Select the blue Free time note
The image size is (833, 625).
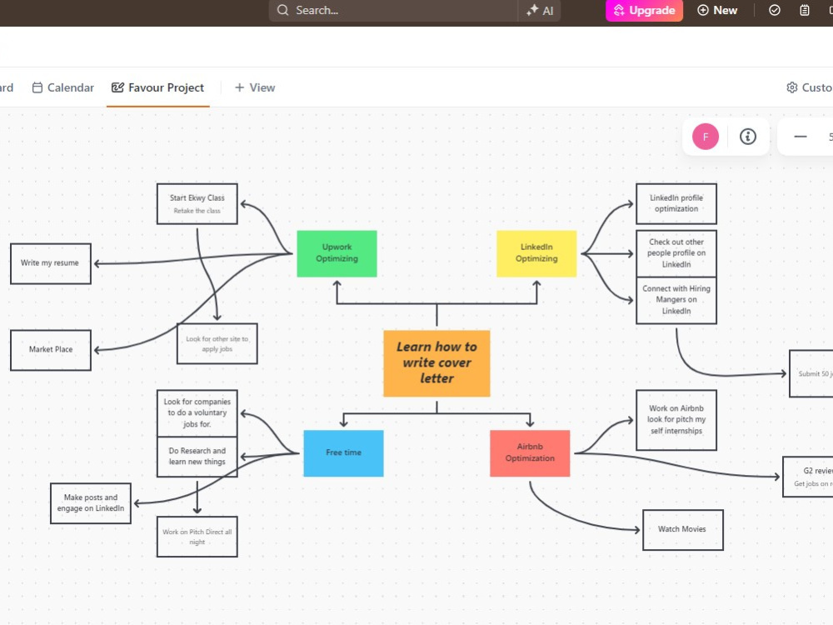click(343, 452)
